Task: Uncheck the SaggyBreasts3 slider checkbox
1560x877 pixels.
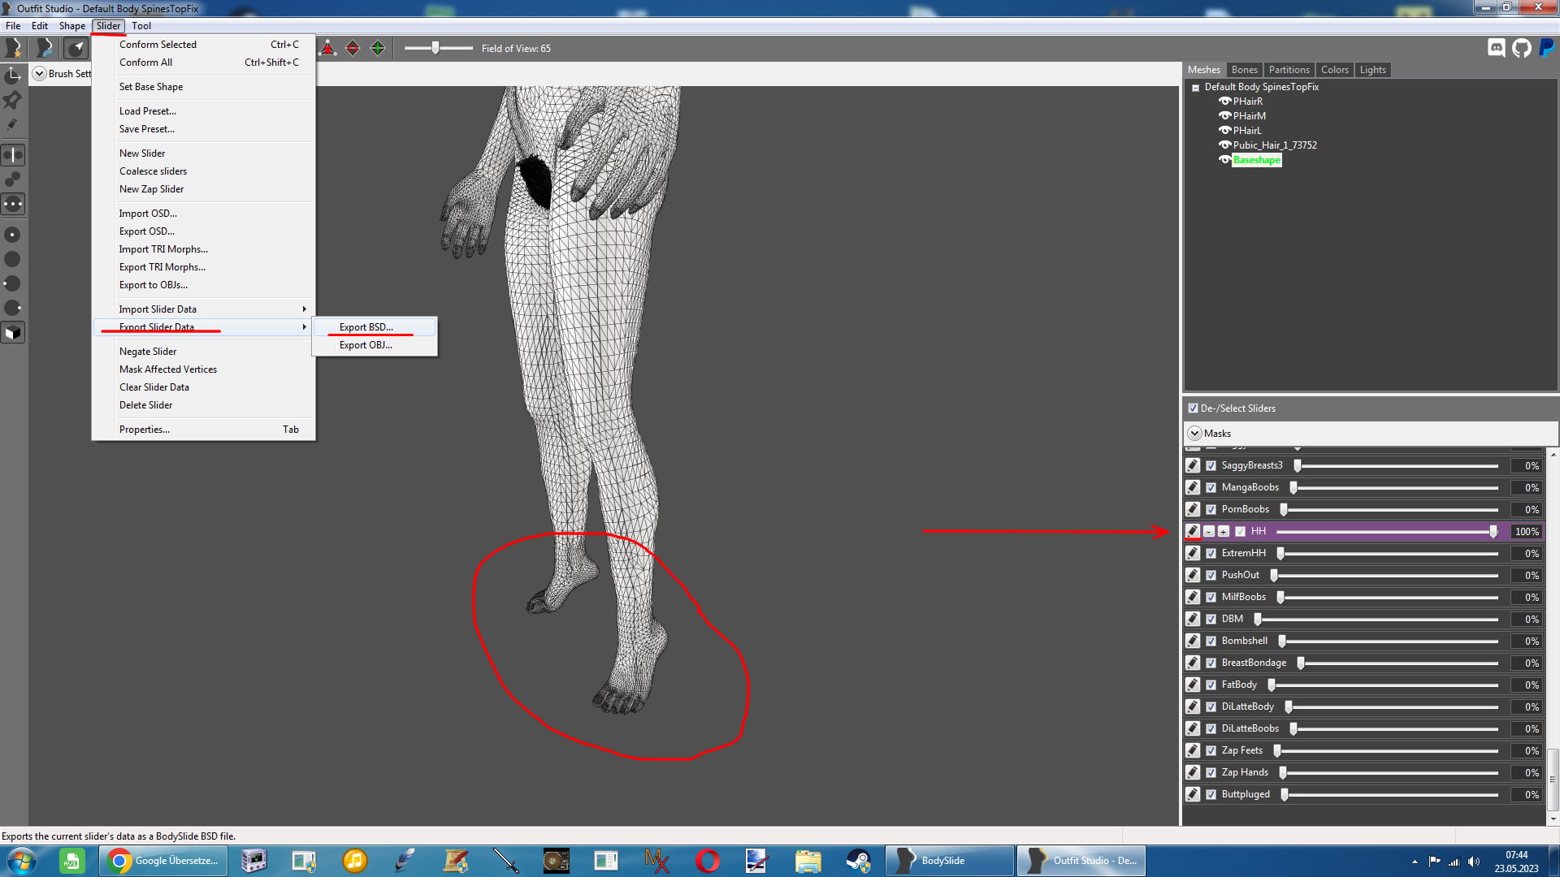Action: 1211,465
